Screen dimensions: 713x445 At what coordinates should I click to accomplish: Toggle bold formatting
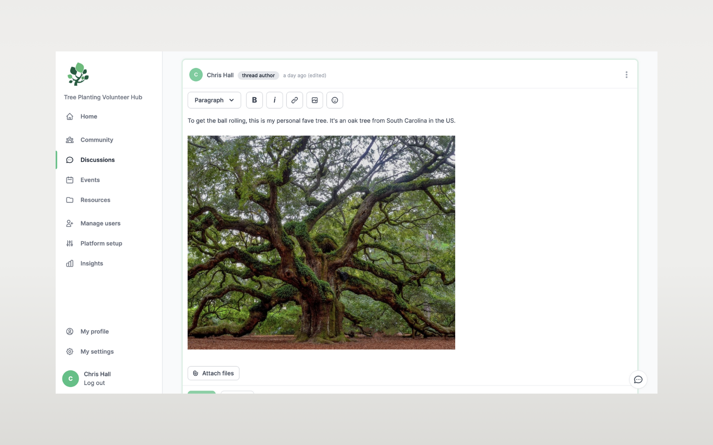(255, 100)
